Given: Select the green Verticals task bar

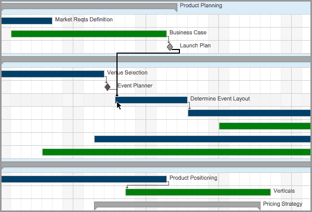Looking at the screenshot, I should click(x=198, y=192).
